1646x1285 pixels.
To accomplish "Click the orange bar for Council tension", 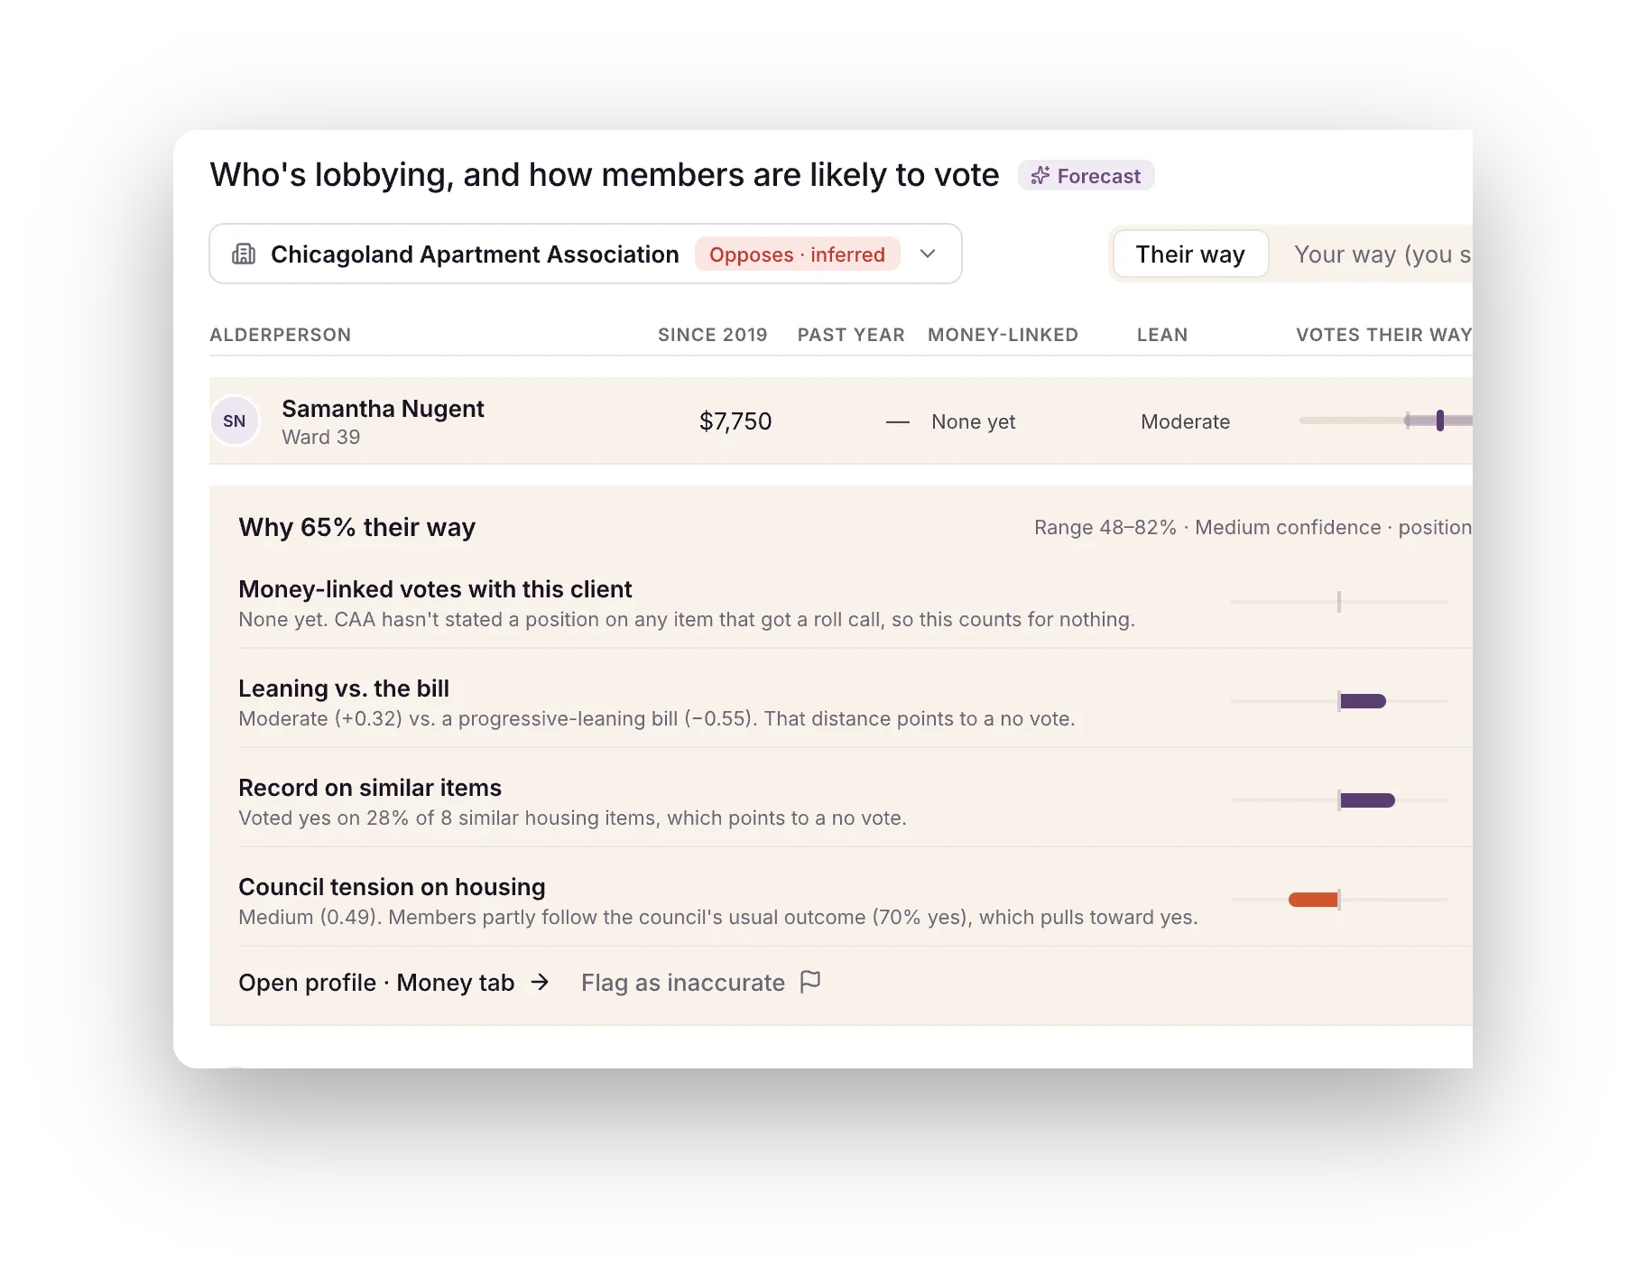I will tap(1314, 900).
